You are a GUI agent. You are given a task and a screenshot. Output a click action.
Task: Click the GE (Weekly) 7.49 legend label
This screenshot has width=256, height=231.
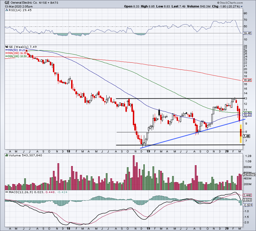[23, 47]
